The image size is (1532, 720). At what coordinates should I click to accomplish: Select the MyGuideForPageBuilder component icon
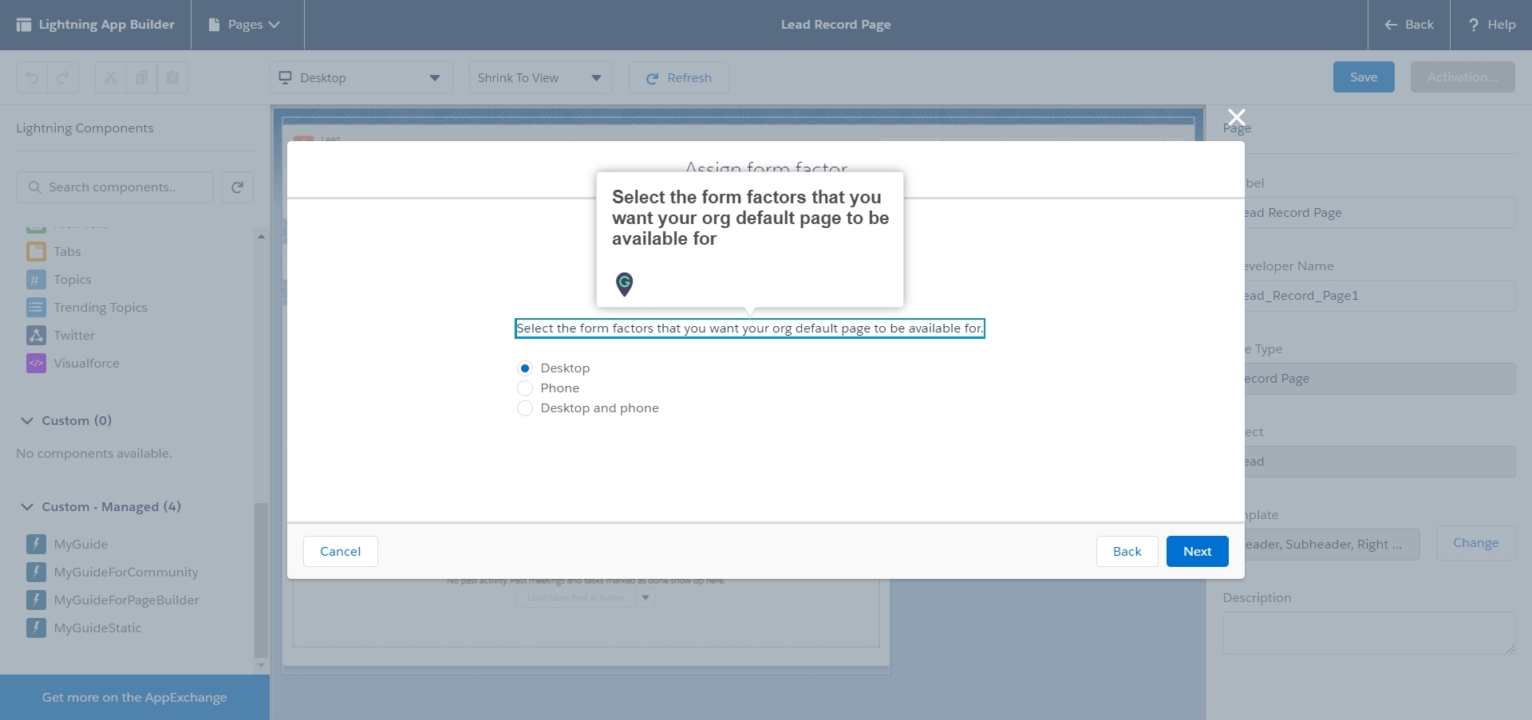coord(36,600)
